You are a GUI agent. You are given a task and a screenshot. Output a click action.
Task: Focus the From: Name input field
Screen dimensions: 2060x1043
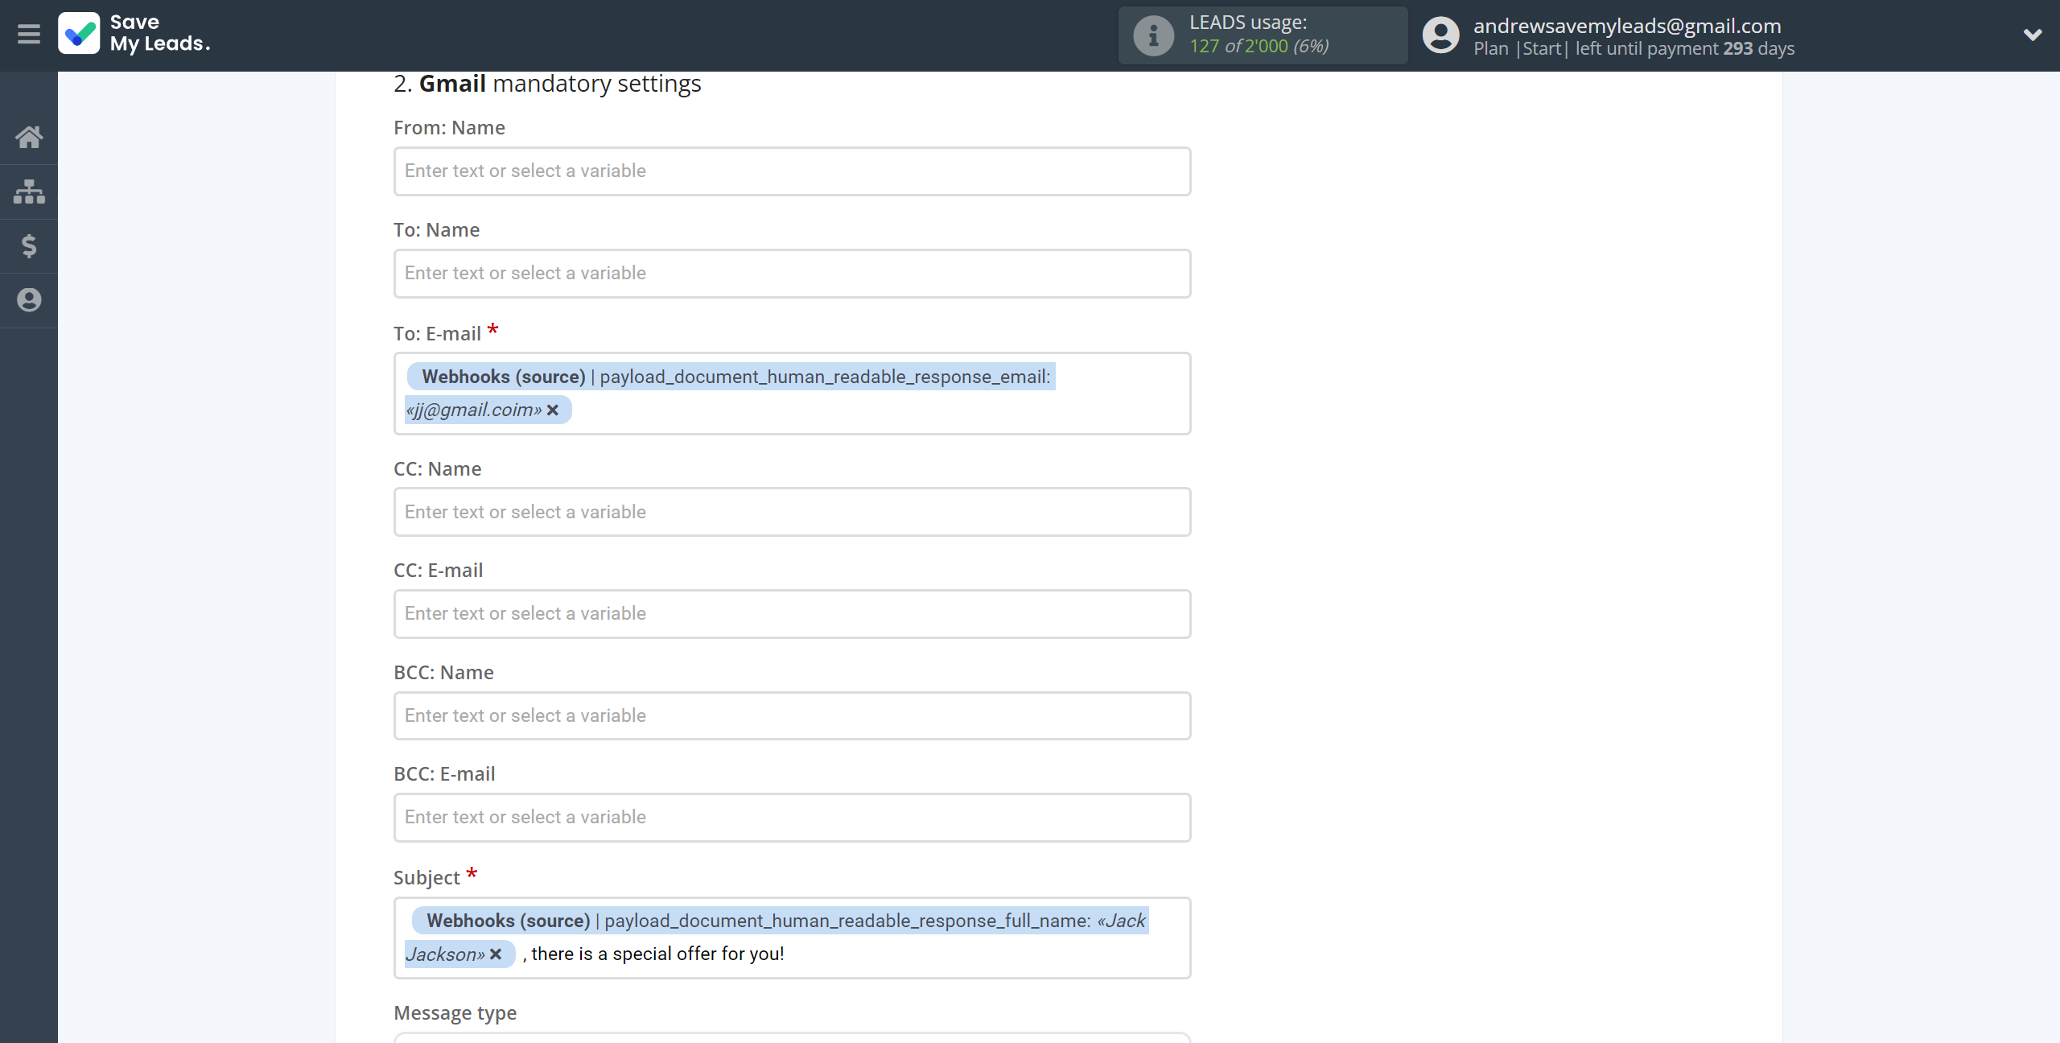point(792,171)
